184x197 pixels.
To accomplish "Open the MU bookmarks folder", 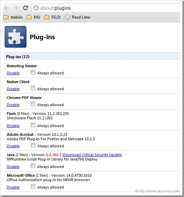I will click(33, 17).
